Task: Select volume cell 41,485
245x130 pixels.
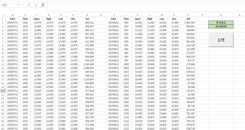Action: (188, 94)
